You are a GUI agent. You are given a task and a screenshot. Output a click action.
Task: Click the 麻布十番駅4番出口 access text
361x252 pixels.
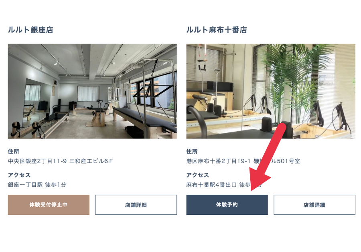[211, 185]
